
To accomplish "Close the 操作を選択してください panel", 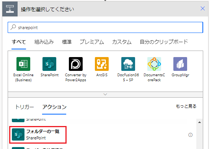I will click(x=202, y=8).
